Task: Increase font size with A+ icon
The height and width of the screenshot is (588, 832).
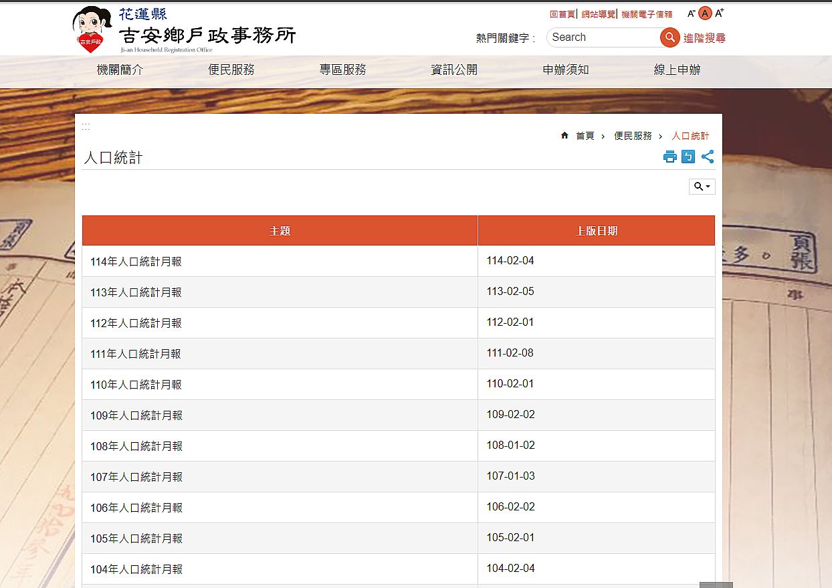Action: coord(720,13)
